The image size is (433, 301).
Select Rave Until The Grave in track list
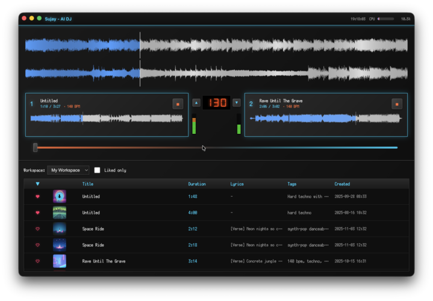coord(104,261)
